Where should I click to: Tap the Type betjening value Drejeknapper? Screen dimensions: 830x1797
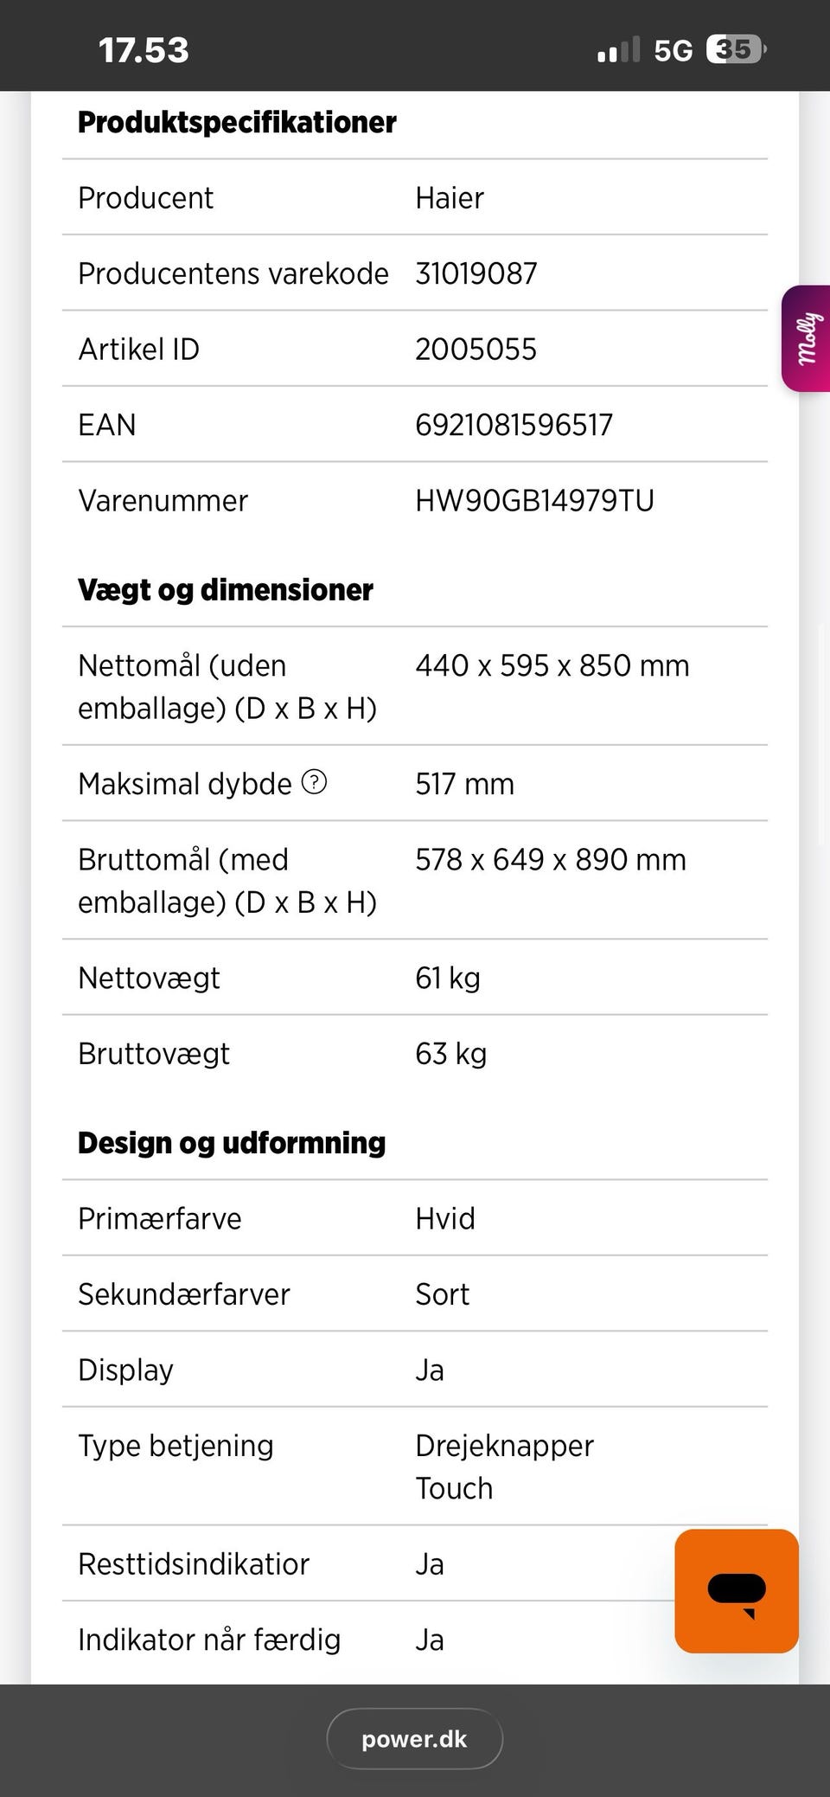click(x=504, y=1446)
